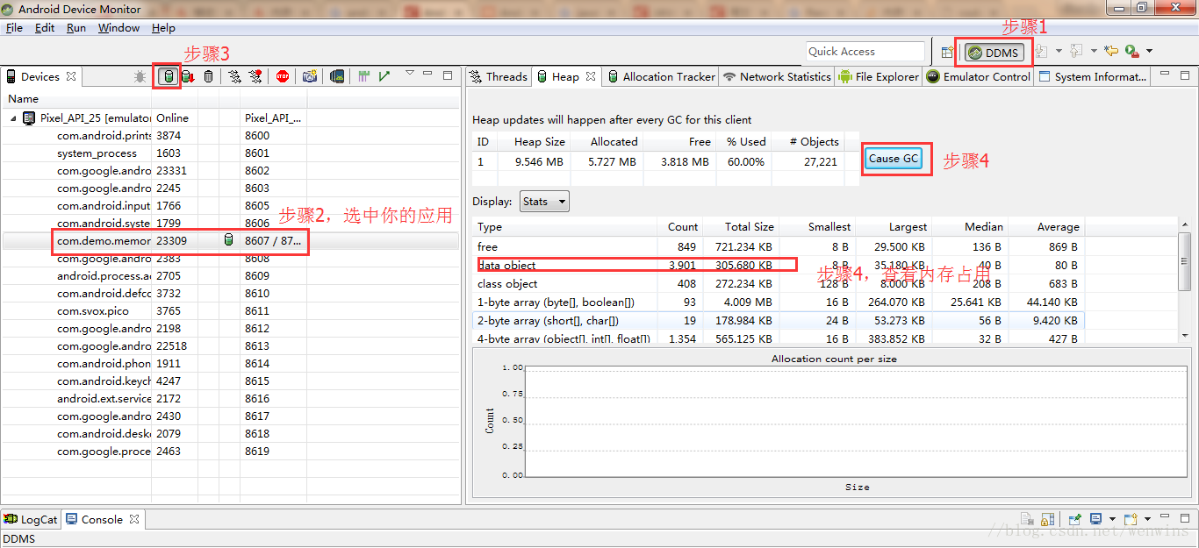The width and height of the screenshot is (1199, 548).
Task: Click the greyed debug bug icon in Devices toolbar
Action: pos(140,77)
